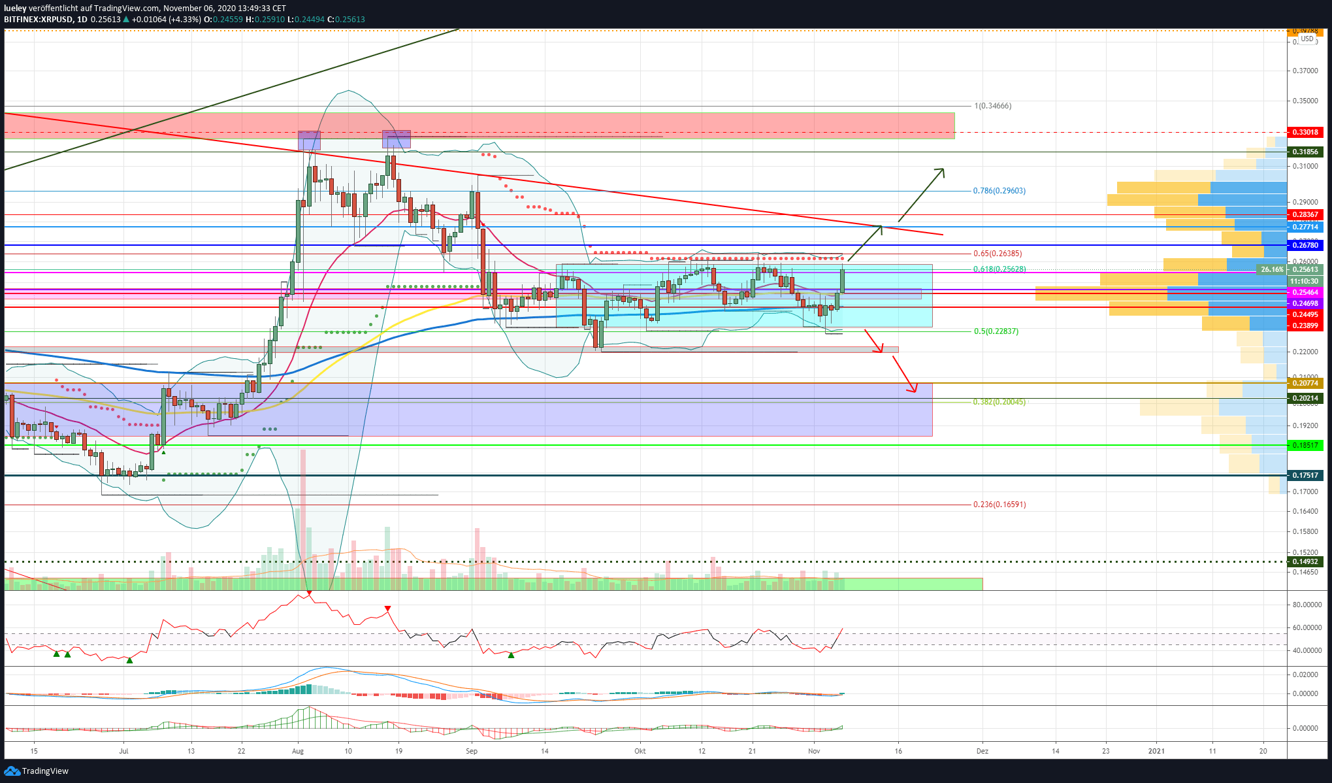Click the 0.37000 tick on price axis
The width and height of the screenshot is (1332, 783).
[1305, 71]
